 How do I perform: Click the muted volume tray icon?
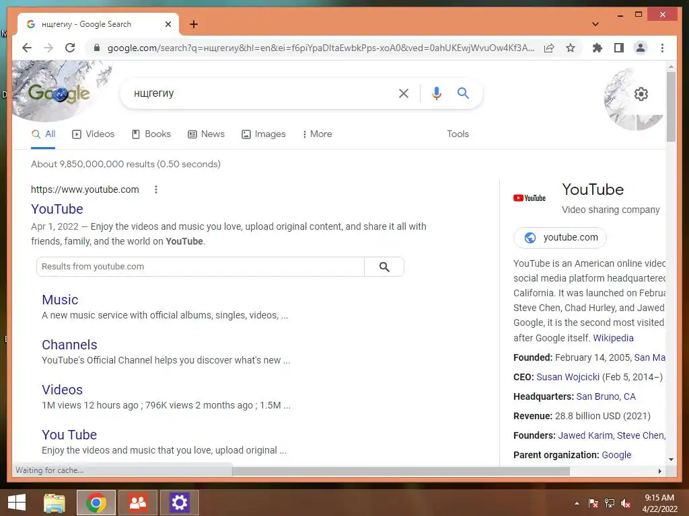(x=626, y=503)
